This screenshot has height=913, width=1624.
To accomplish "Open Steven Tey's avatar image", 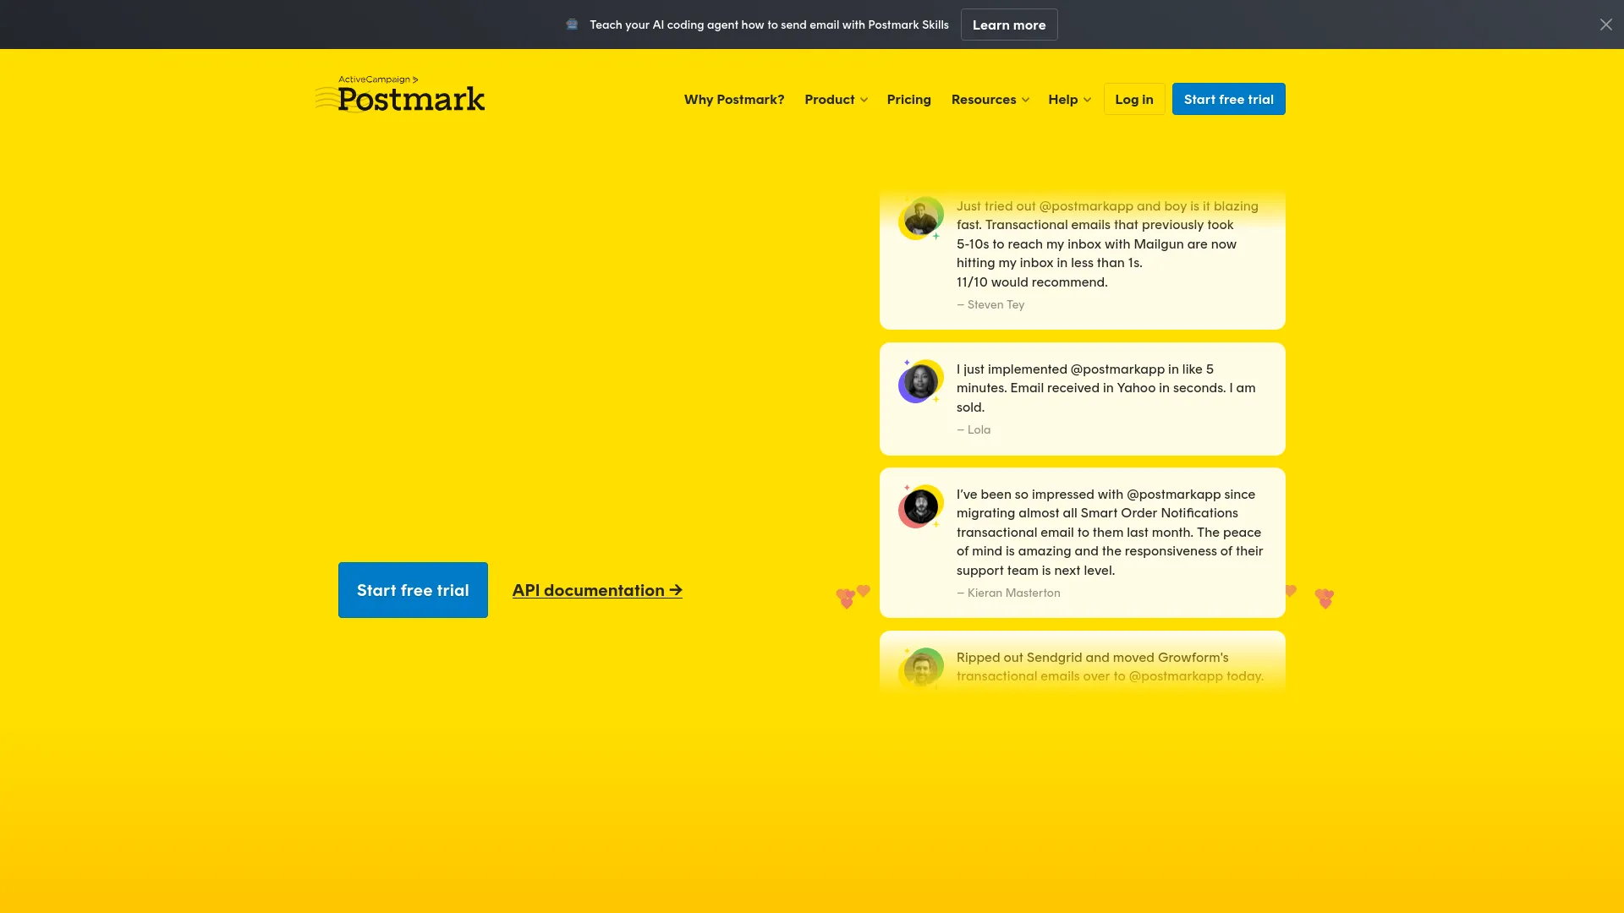I will click(x=921, y=218).
